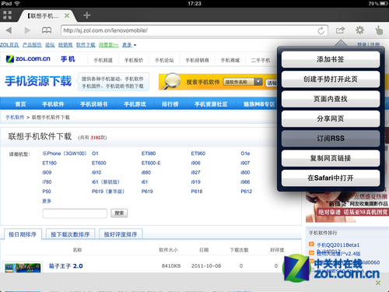This screenshot has height=292, width=389.
Task: Click the 问答堂>> top link
Action: coord(109,45)
